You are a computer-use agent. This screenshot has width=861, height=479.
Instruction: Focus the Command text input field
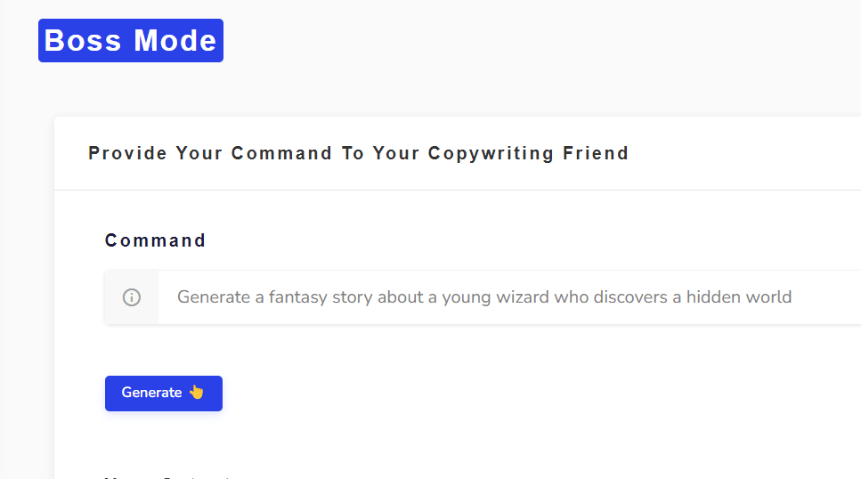[x=509, y=297]
